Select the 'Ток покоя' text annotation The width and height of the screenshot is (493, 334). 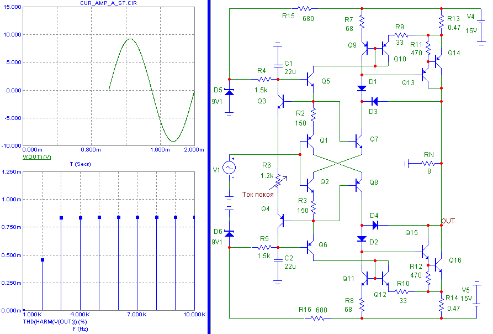click(x=258, y=195)
